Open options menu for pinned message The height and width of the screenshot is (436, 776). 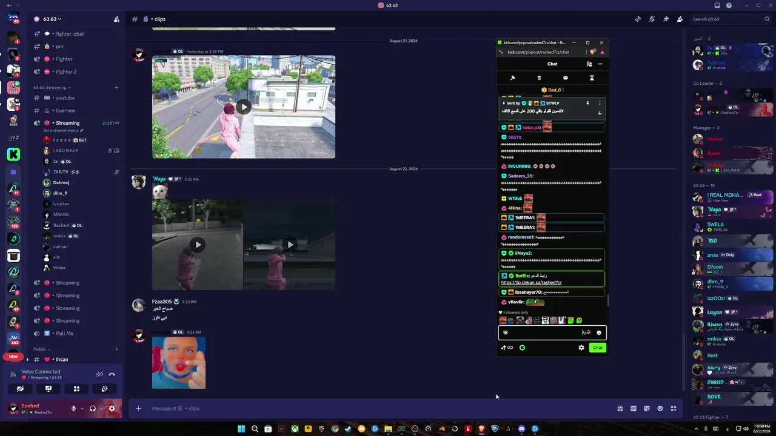pos(600,104)
